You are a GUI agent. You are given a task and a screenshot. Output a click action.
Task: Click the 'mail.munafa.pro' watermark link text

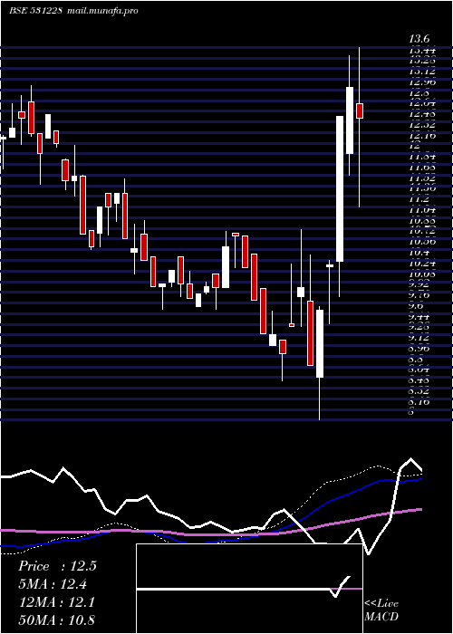tap(101, 11)
